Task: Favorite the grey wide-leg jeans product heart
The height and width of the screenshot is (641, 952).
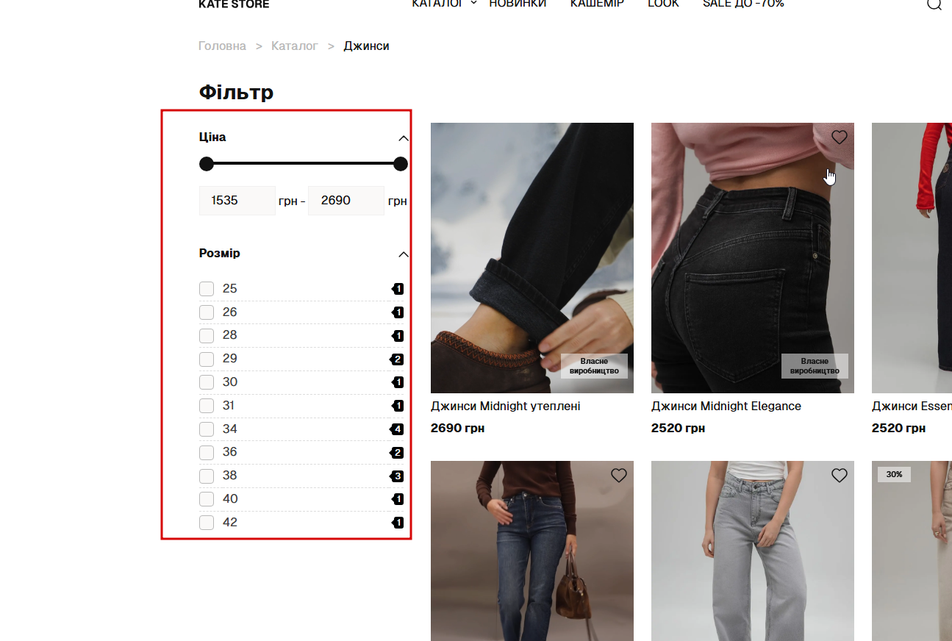Action: point(840,476)
